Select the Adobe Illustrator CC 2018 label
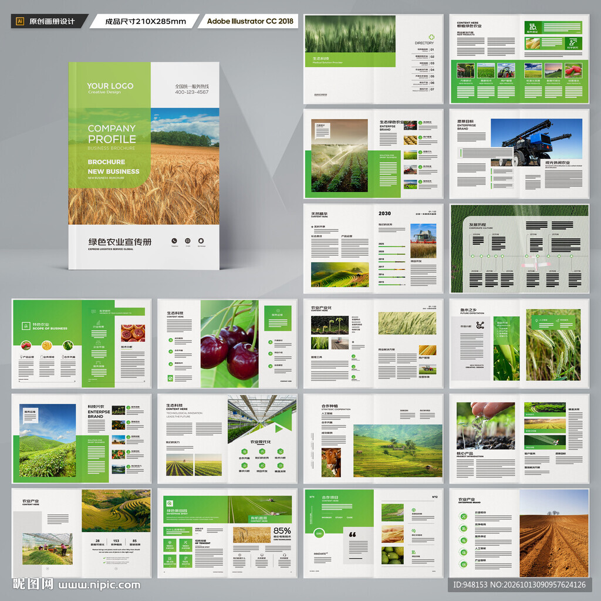The image size is (601, 601). pos(250,21)
